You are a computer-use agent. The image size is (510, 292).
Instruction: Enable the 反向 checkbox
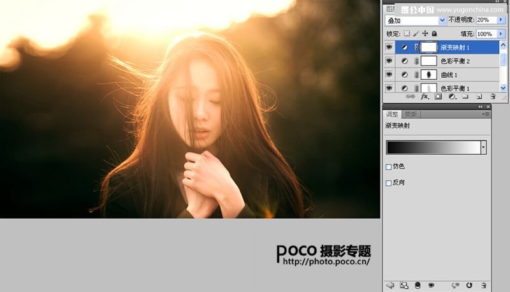(388, 183)
